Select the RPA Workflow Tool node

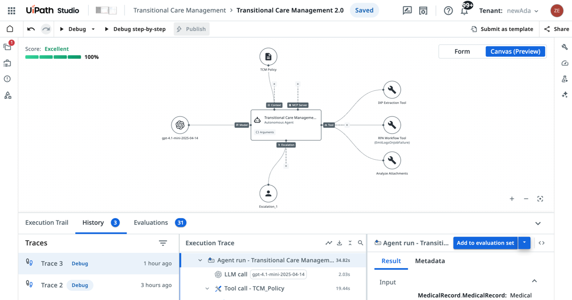tap(392, 125)
